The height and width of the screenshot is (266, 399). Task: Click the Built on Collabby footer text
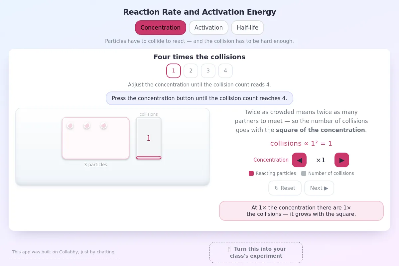pyautogui.click(x=64, y=252)
